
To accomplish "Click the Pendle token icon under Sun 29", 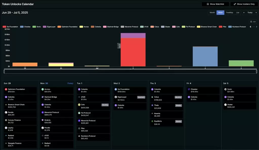I will [6, 113].
